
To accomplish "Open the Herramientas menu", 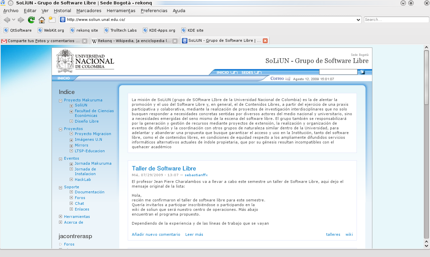I will click(121, 10).
